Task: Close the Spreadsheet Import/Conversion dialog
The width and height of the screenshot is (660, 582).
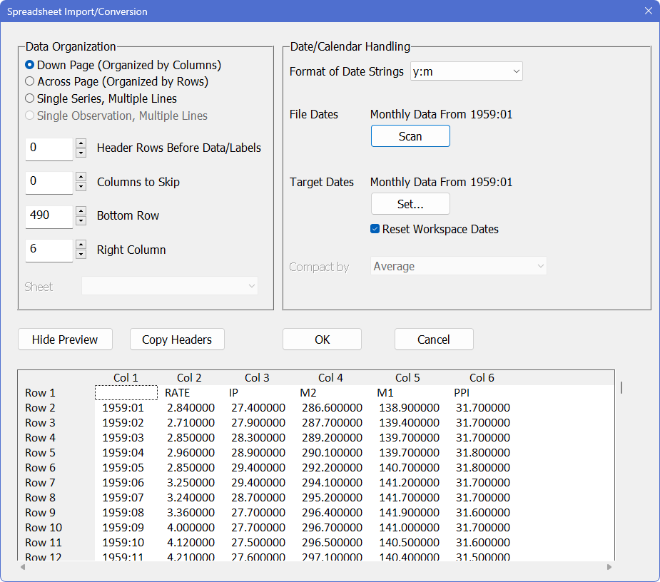Action: [648, 11]
